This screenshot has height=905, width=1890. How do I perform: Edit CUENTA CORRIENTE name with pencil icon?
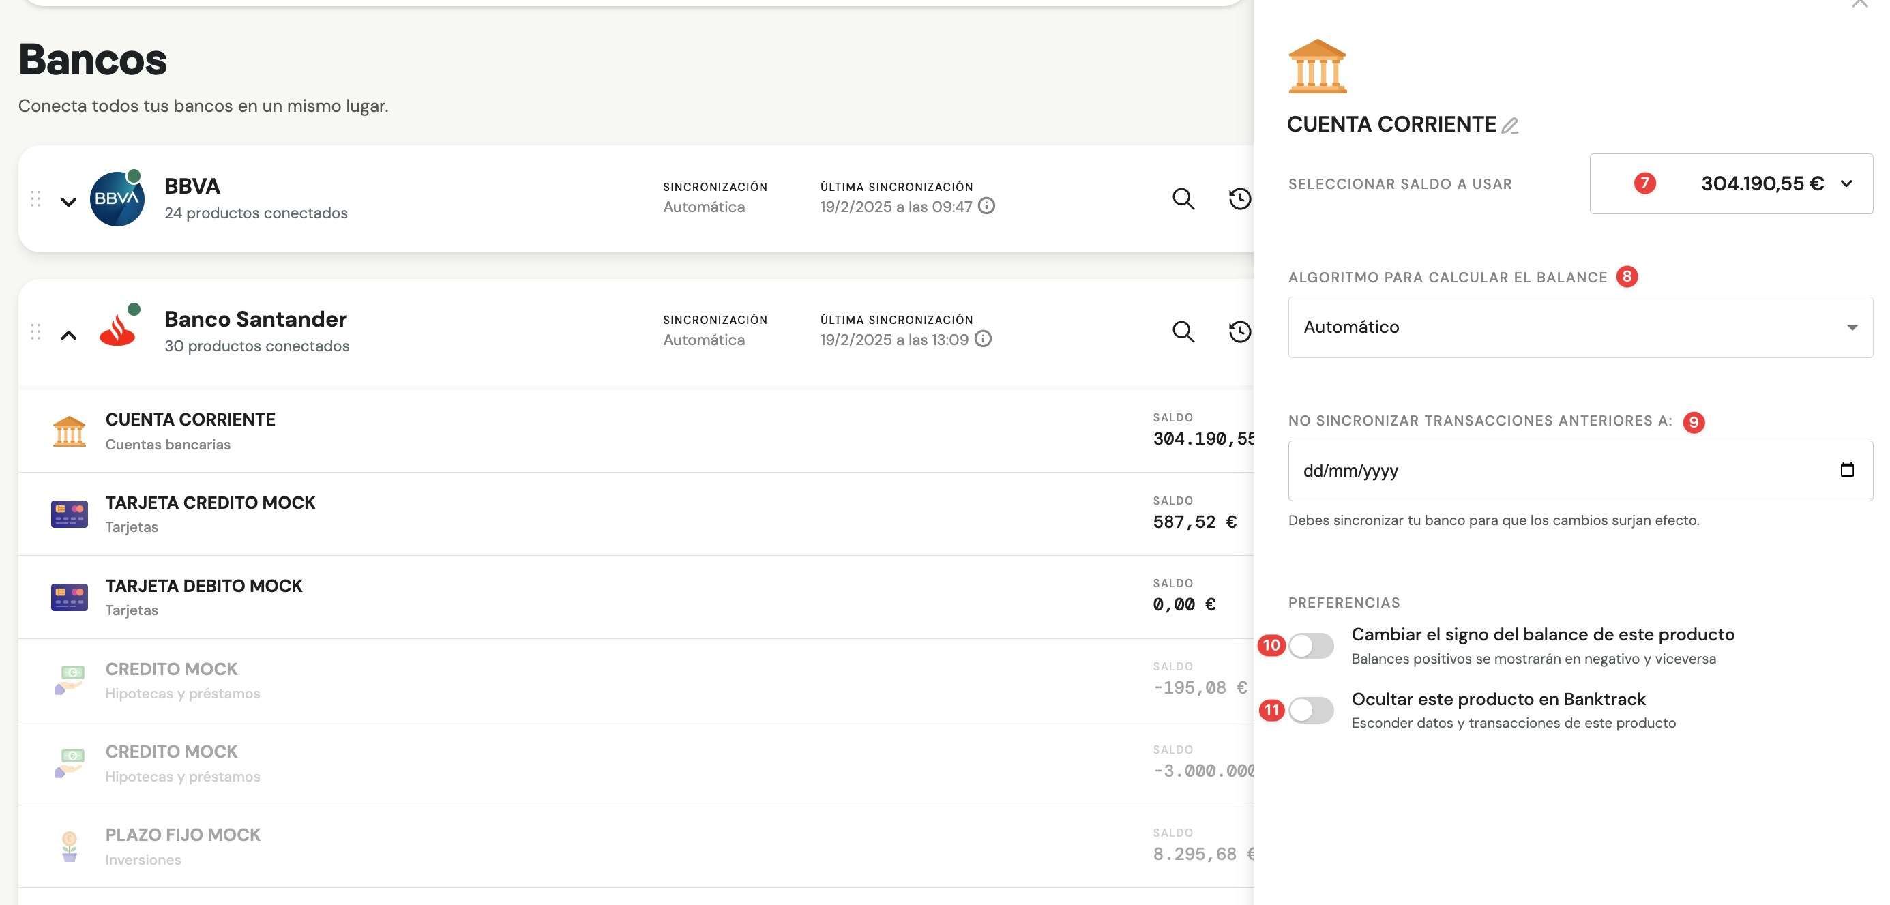point(1509,126)
